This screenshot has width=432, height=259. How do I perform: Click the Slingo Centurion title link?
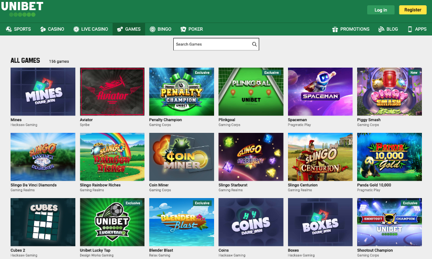tap(302, 185)
